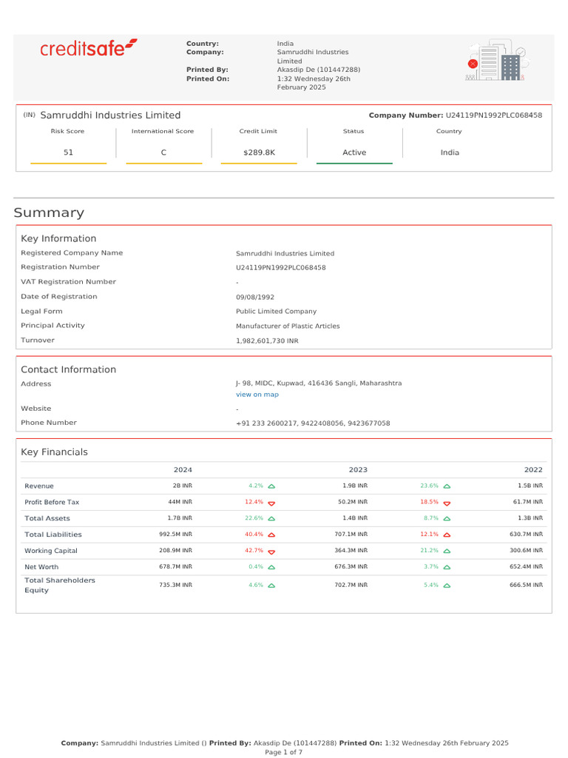
Task: Click the registration number U24119PN1992PLC068458
Action: [280, 267]
